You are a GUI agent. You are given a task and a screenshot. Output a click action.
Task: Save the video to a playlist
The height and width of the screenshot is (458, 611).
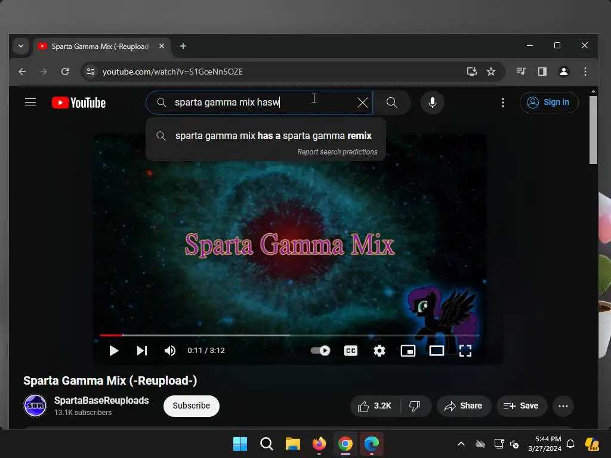(x=521, y=406)
